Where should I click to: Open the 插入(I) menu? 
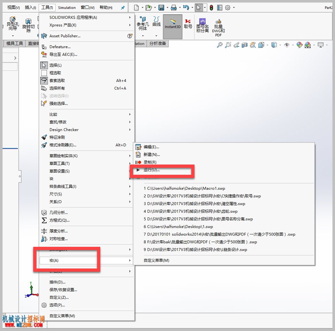(30, 8)
